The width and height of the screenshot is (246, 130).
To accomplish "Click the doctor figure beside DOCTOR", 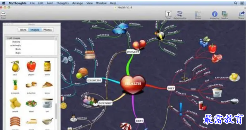I will pyautogui.click(x=73, y=118).
